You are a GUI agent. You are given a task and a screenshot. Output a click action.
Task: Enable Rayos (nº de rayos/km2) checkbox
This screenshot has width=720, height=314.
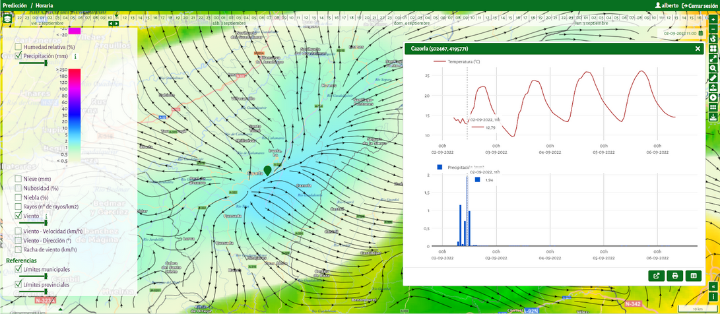point(18,206)
